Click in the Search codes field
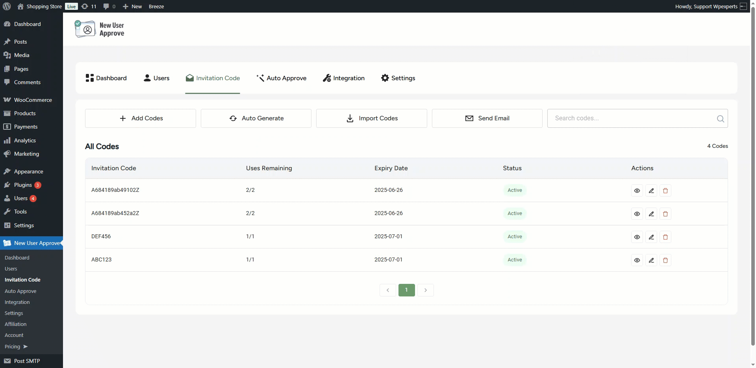The width and height of the screenshot is (756, 368). coord(630,118)
